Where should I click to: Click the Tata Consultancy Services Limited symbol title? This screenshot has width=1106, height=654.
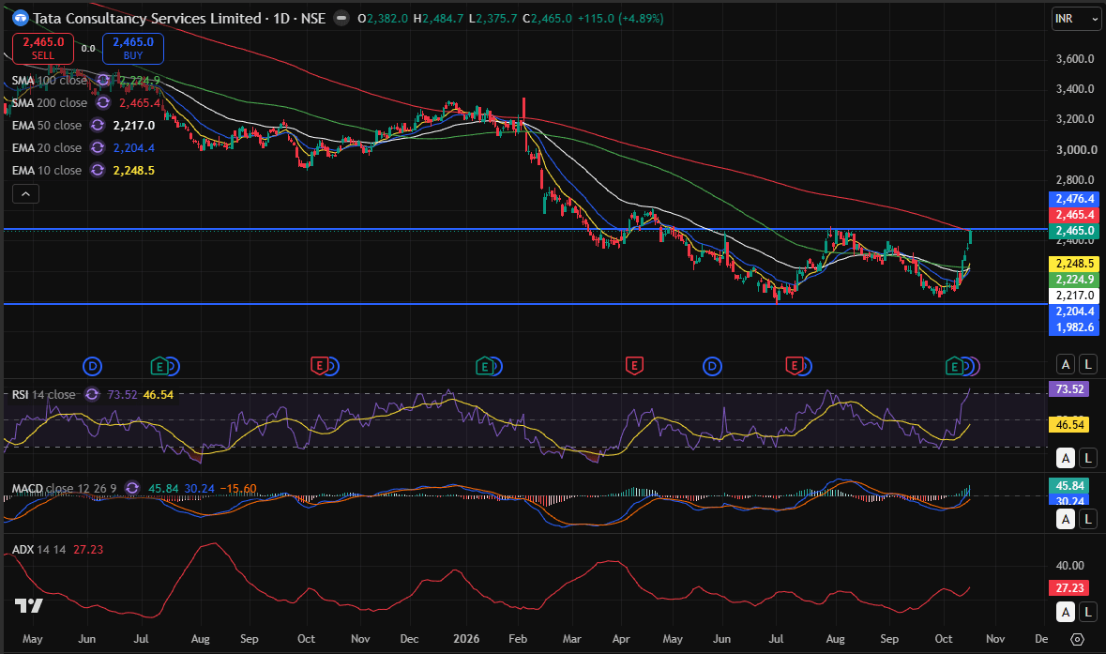[146, 19]
